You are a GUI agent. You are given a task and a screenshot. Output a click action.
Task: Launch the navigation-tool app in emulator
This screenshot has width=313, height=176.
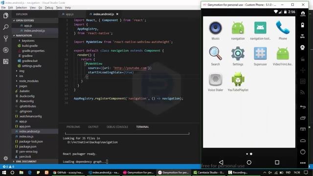tap(260, 30)
